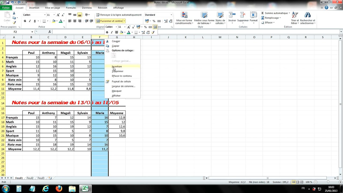This screenshot has width=343, height=193.
Task: Switch to the Feuil2 sheet tab
Action: pyautogui.click(x=30, y=178)
